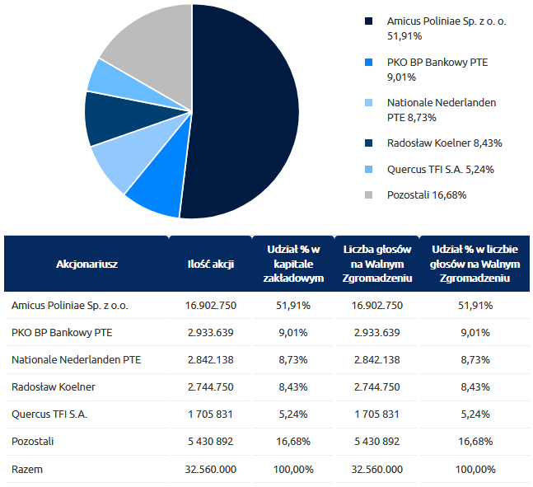The width and height of the screenshot is (533, 487).
Task: Click total 32.560.000 in Ilość akcji column
Action: point(211,470)
